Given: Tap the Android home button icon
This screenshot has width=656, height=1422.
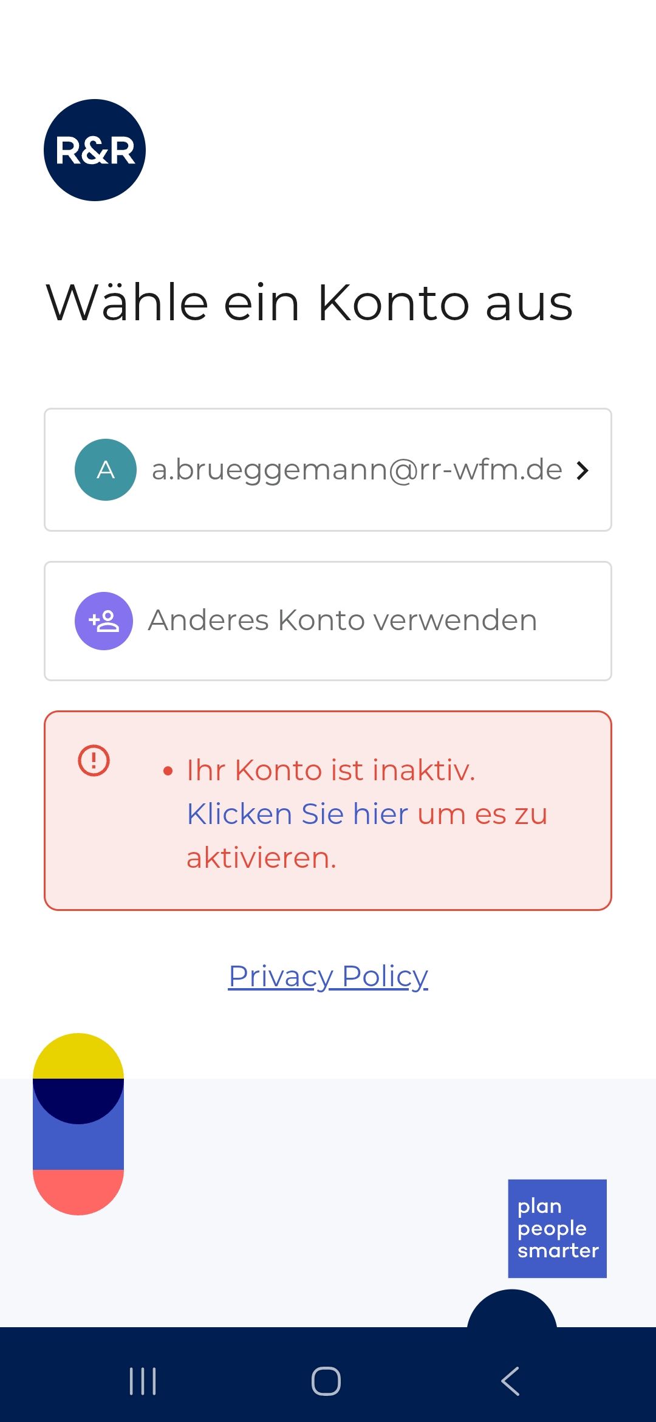Looking at the screenshot, I should pos(326,1381).
